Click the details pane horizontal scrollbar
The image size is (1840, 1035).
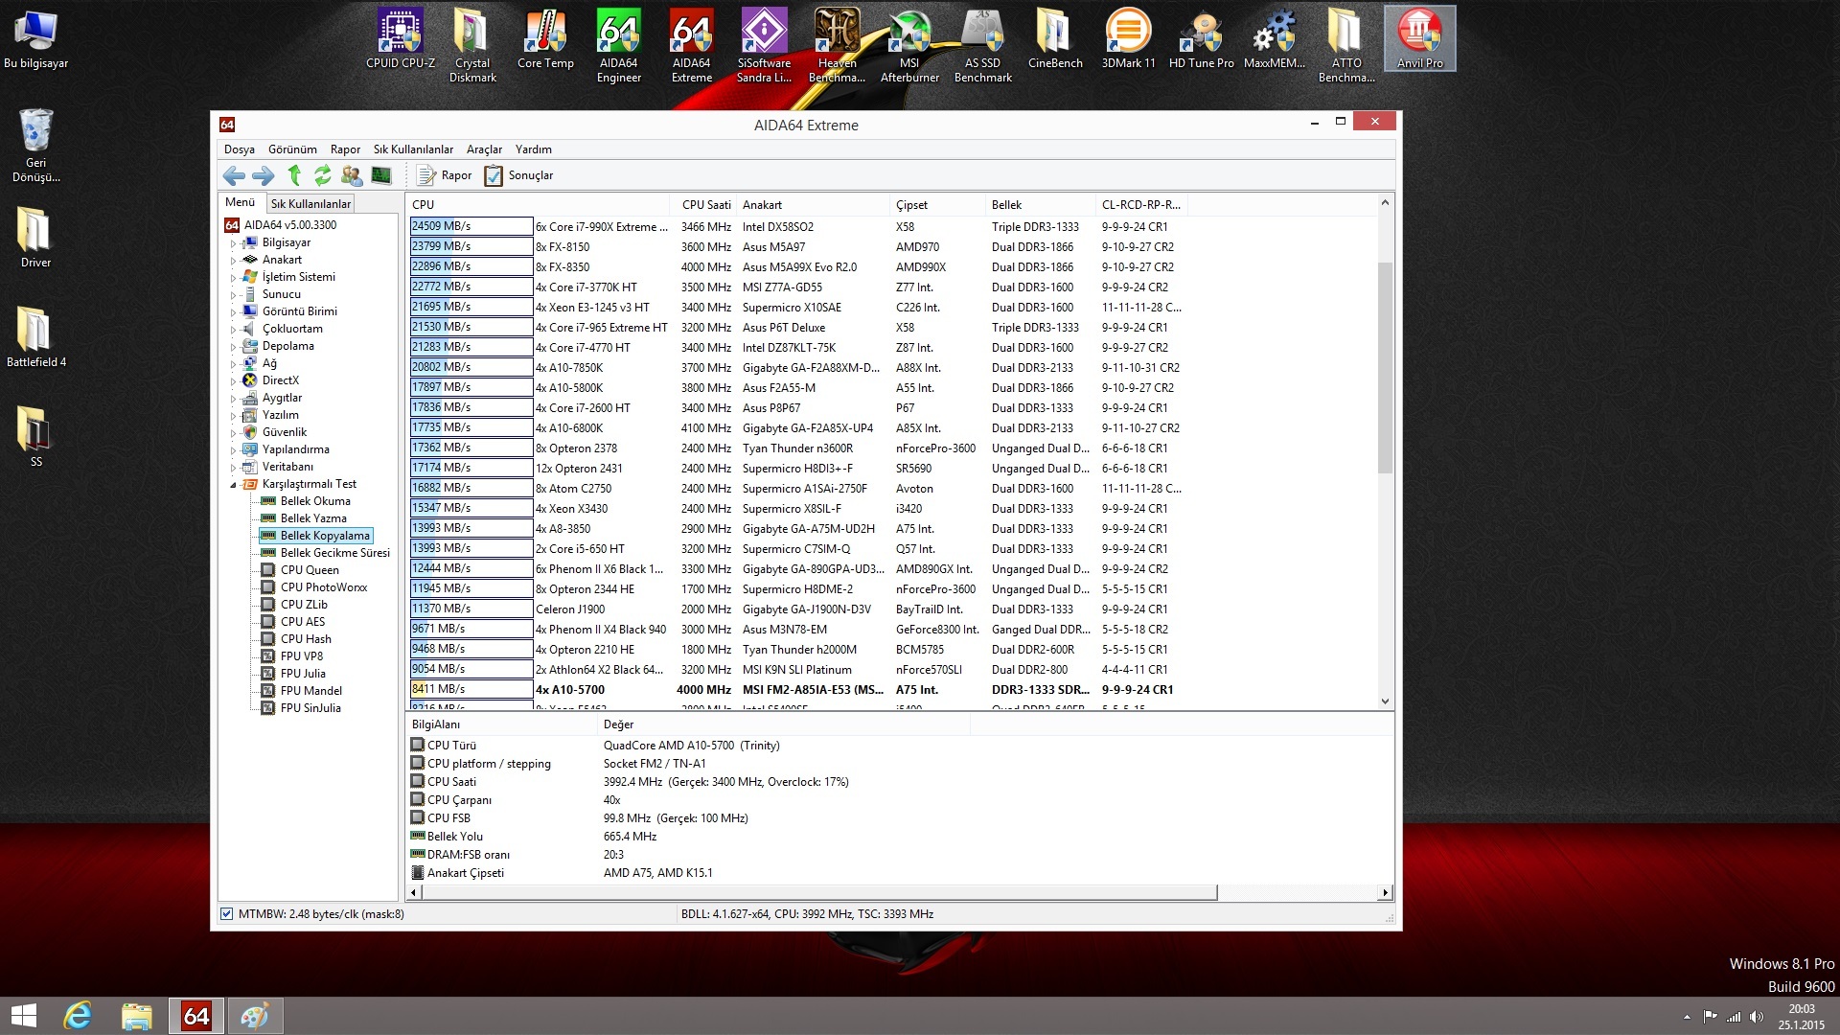point(819,893)
